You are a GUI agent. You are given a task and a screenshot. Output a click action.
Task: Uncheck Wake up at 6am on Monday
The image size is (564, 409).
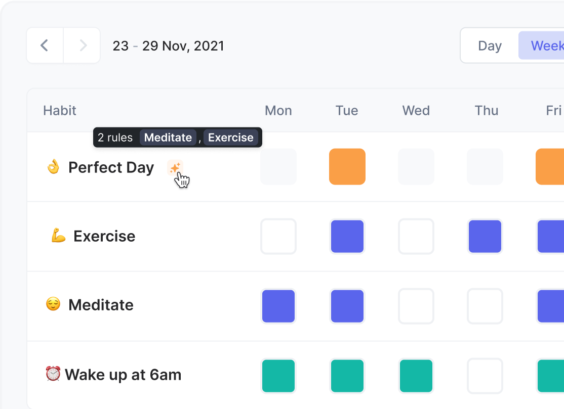[278, 376]
